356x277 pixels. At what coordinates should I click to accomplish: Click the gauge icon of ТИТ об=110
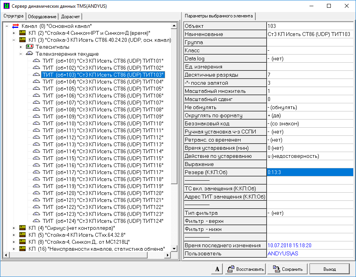pyautogui.click(x=36, y=123)
